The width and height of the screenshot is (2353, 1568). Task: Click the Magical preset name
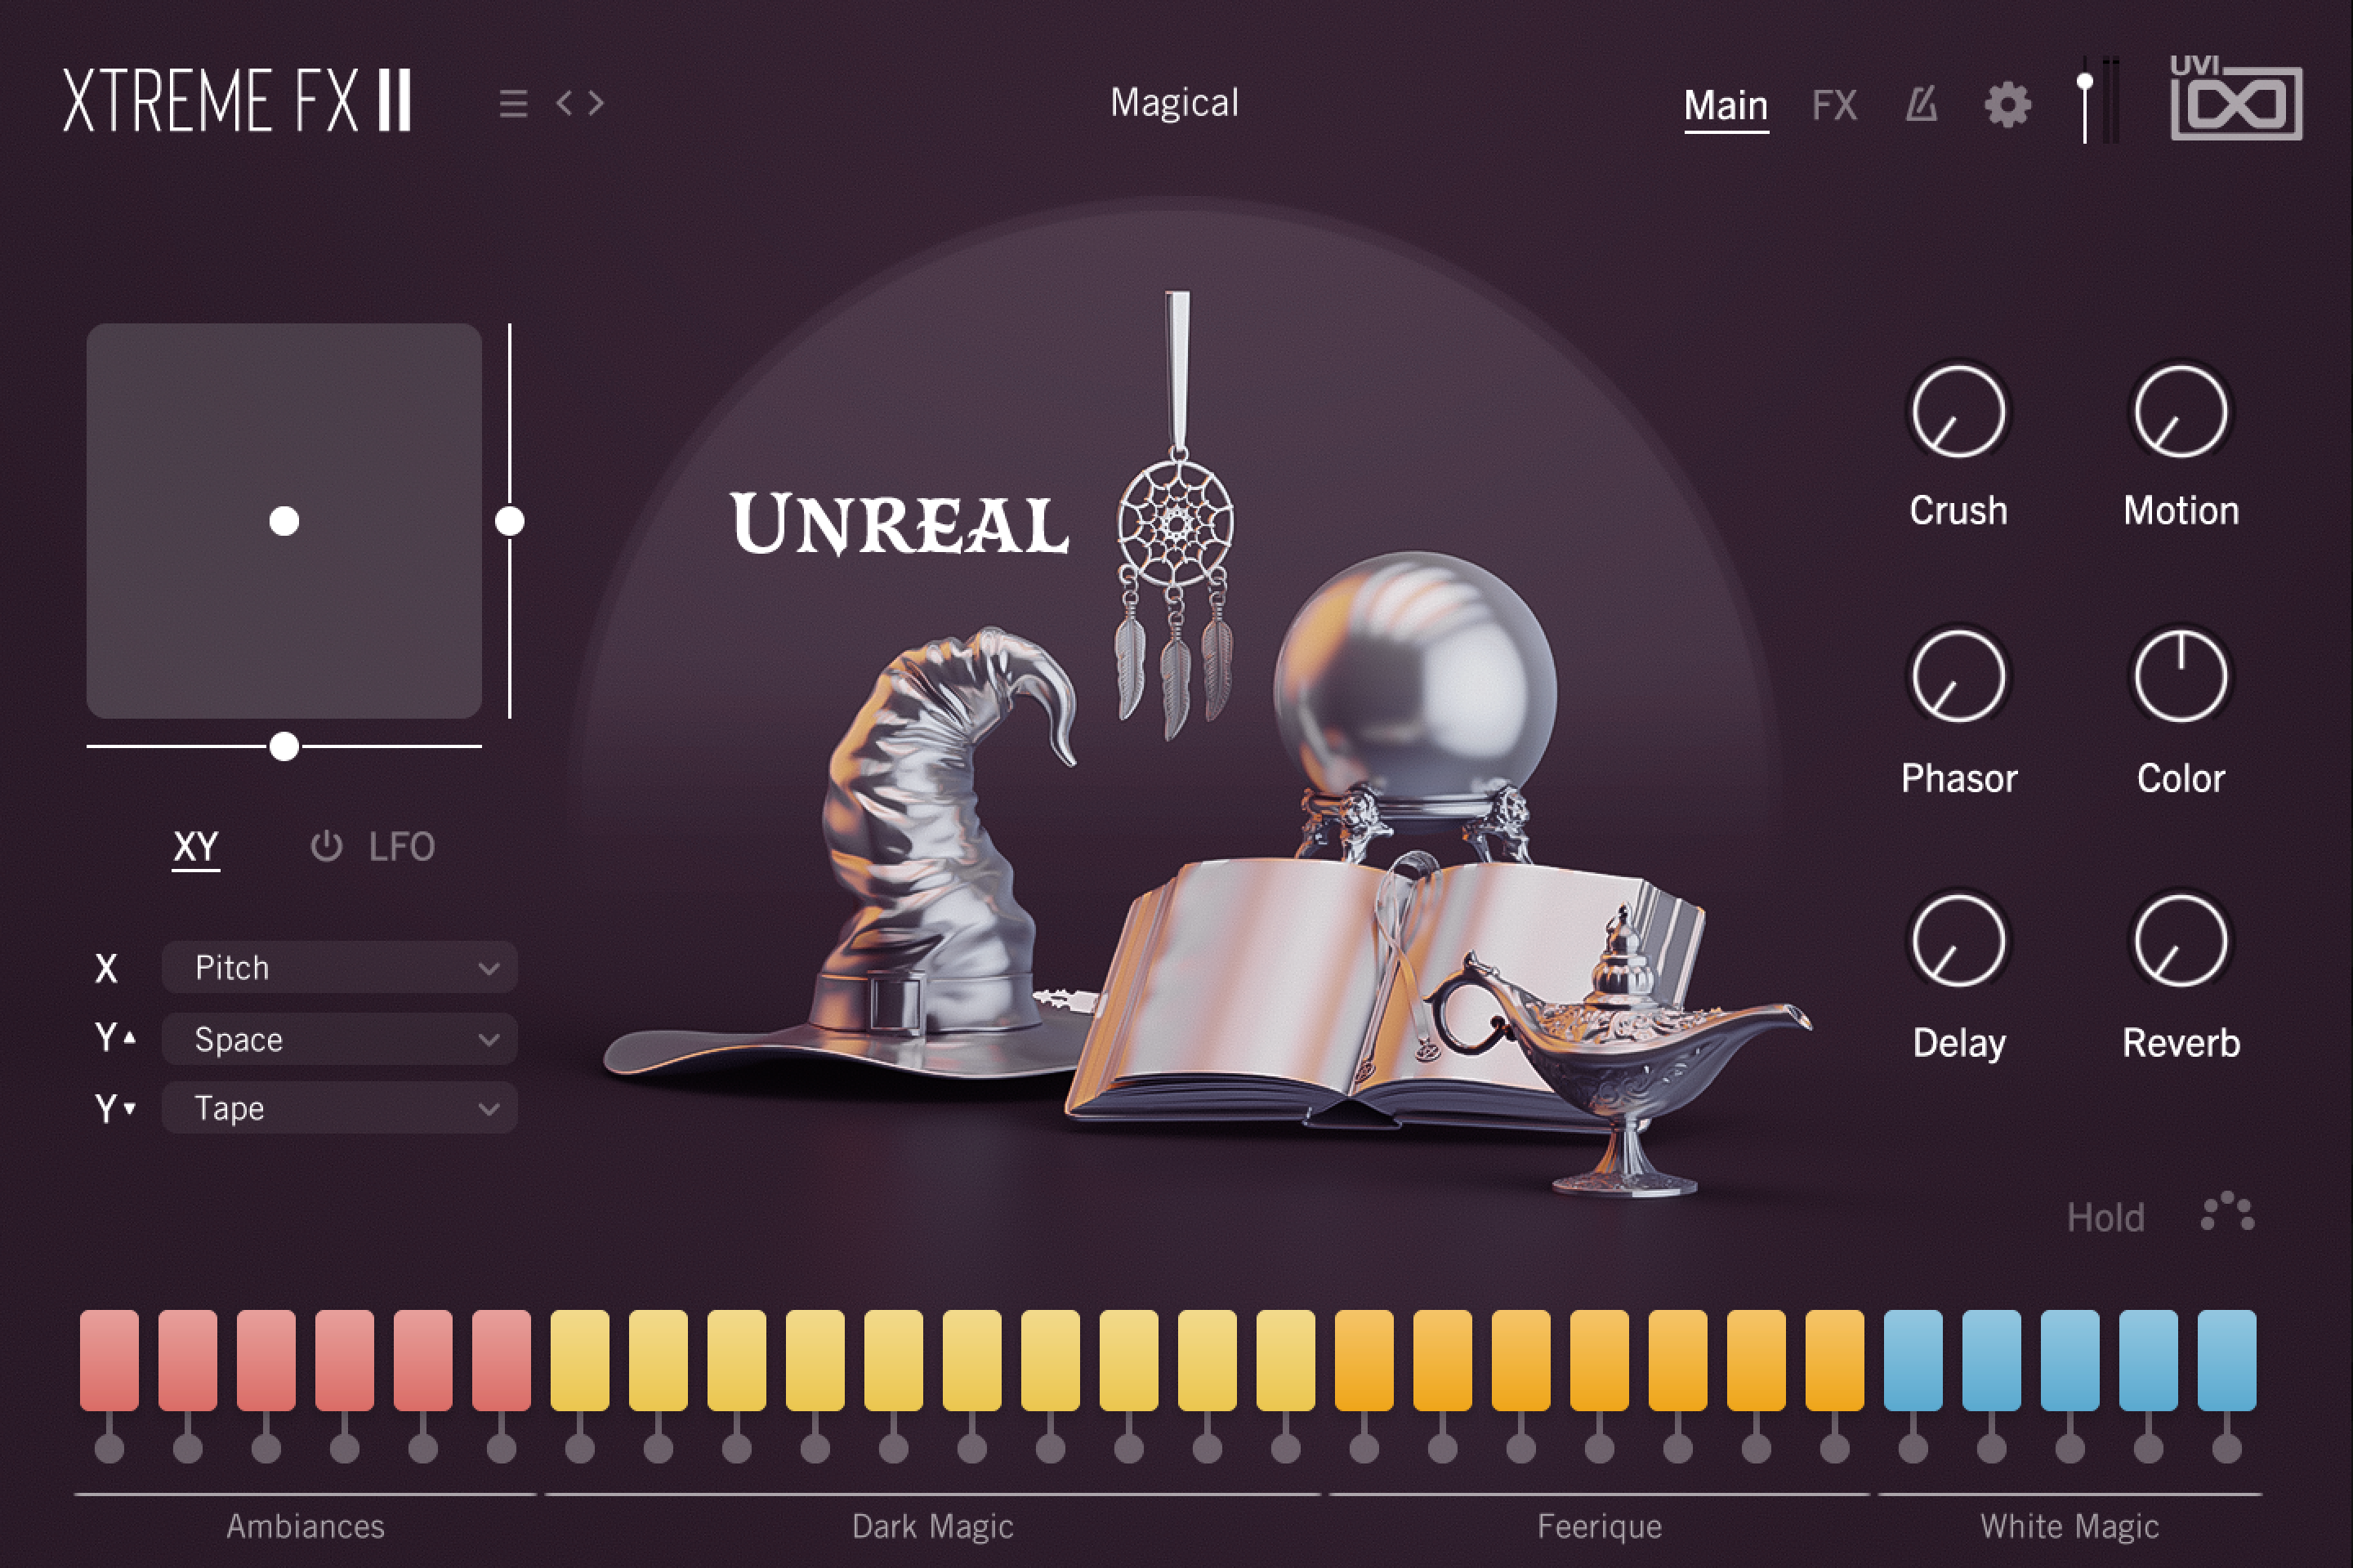coord(1175,102)
